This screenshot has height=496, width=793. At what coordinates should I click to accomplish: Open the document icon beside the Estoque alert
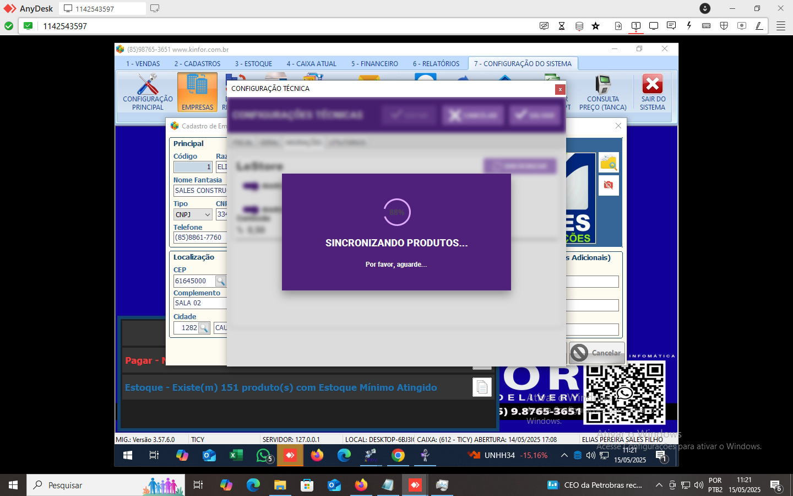[x=482, y=387]
